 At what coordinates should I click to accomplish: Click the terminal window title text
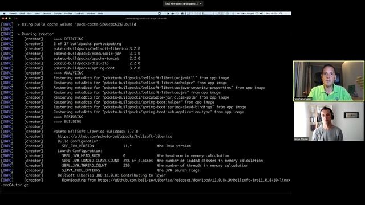click(x=146, y=18)
